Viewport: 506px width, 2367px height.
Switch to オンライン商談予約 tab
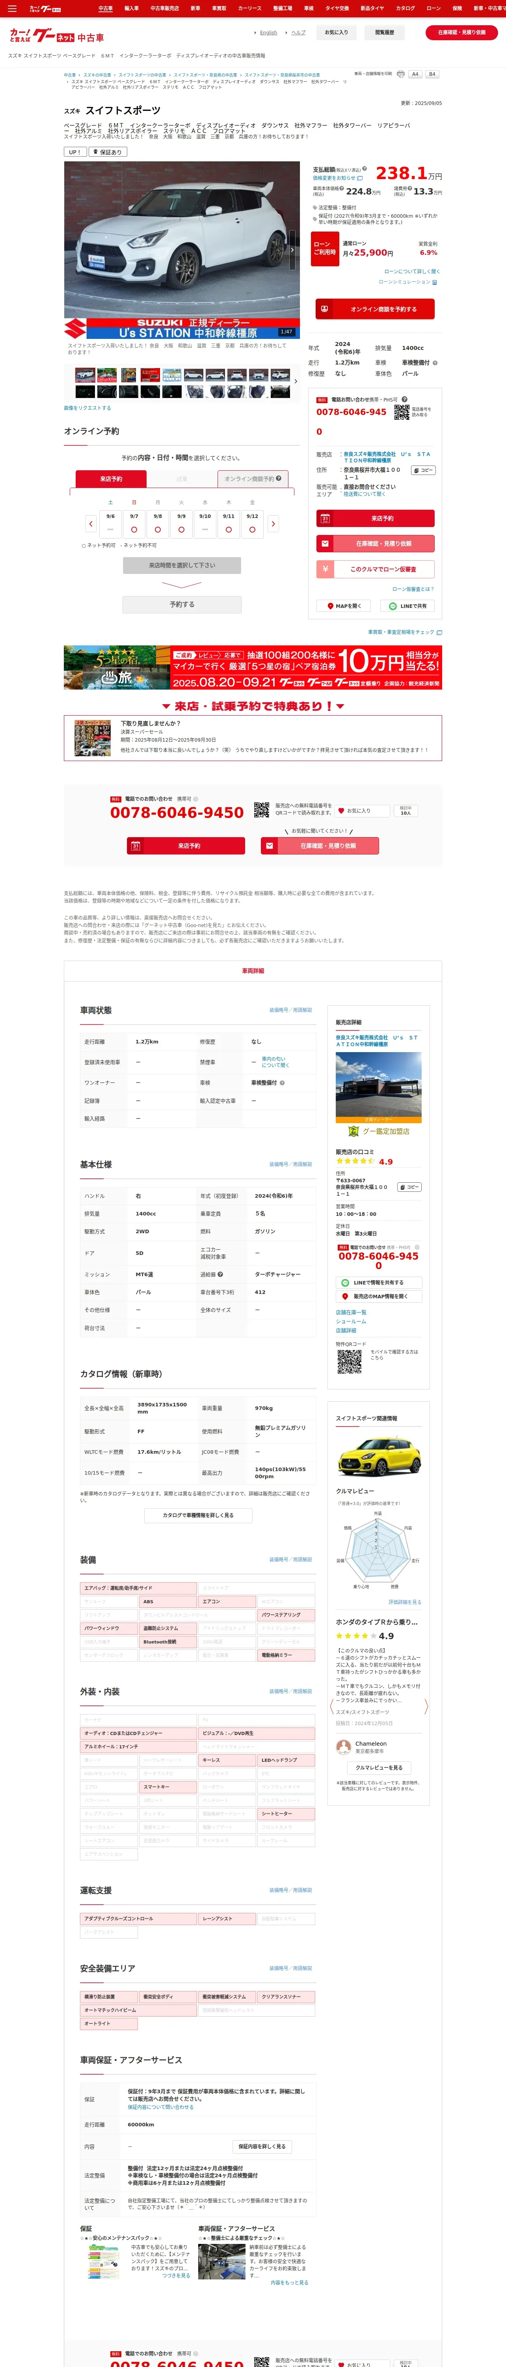click(x=253, y=479)
